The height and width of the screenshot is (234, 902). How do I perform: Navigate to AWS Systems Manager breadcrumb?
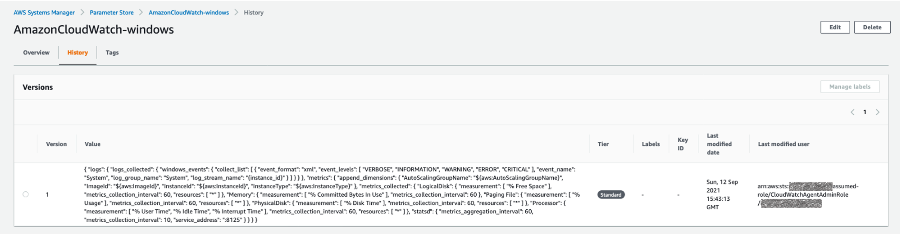tap(44, 13)
